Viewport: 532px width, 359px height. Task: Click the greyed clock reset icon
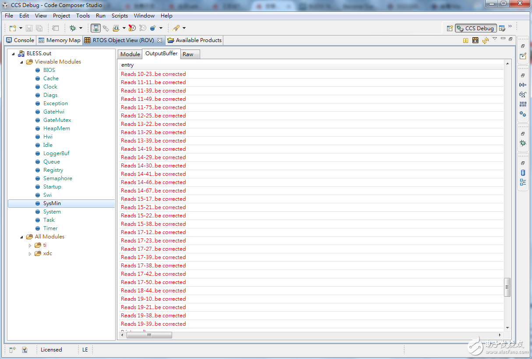tap(142, 28)
